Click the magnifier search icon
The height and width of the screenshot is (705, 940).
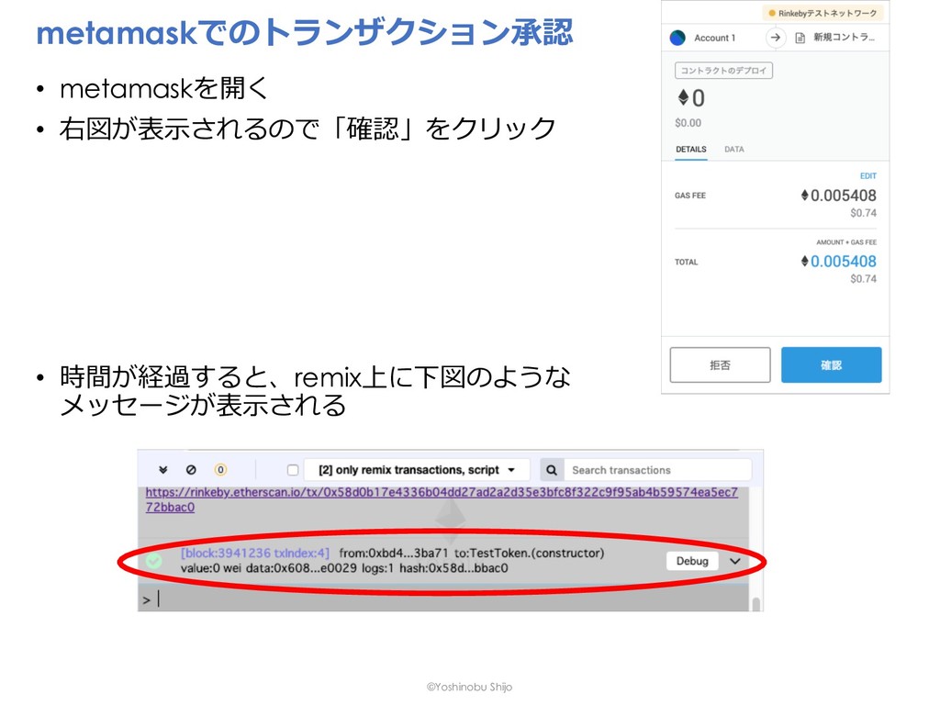click(x=552, y=470)
